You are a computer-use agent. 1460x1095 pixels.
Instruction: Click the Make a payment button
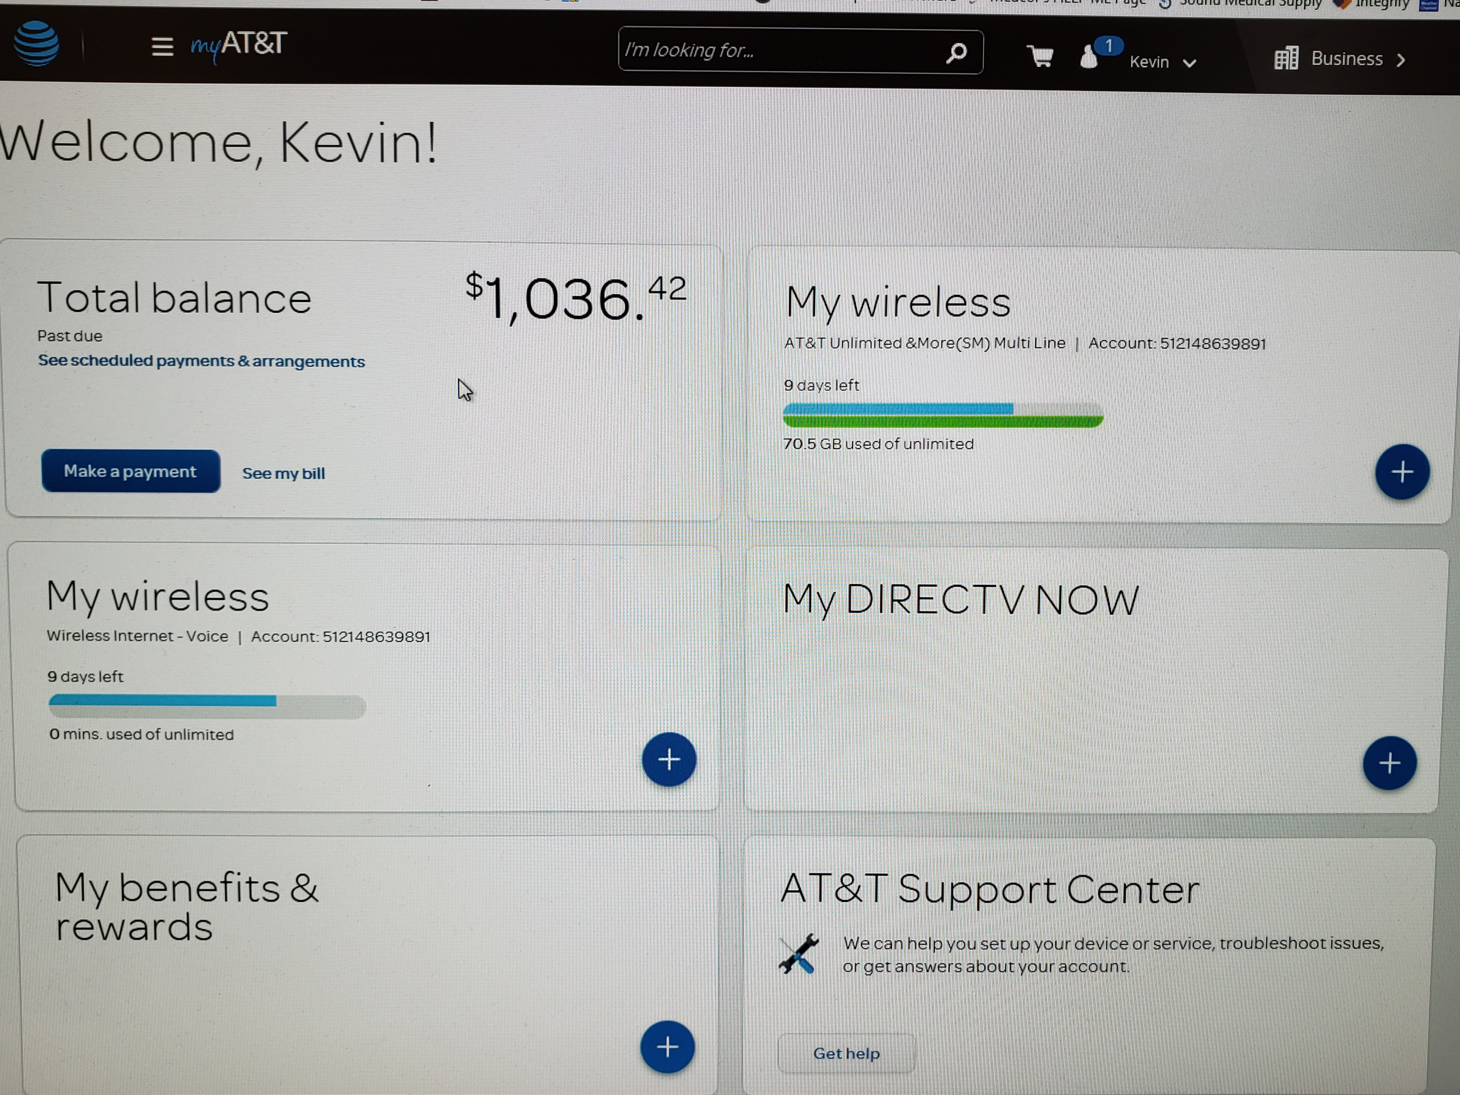[x=131, y=471]
